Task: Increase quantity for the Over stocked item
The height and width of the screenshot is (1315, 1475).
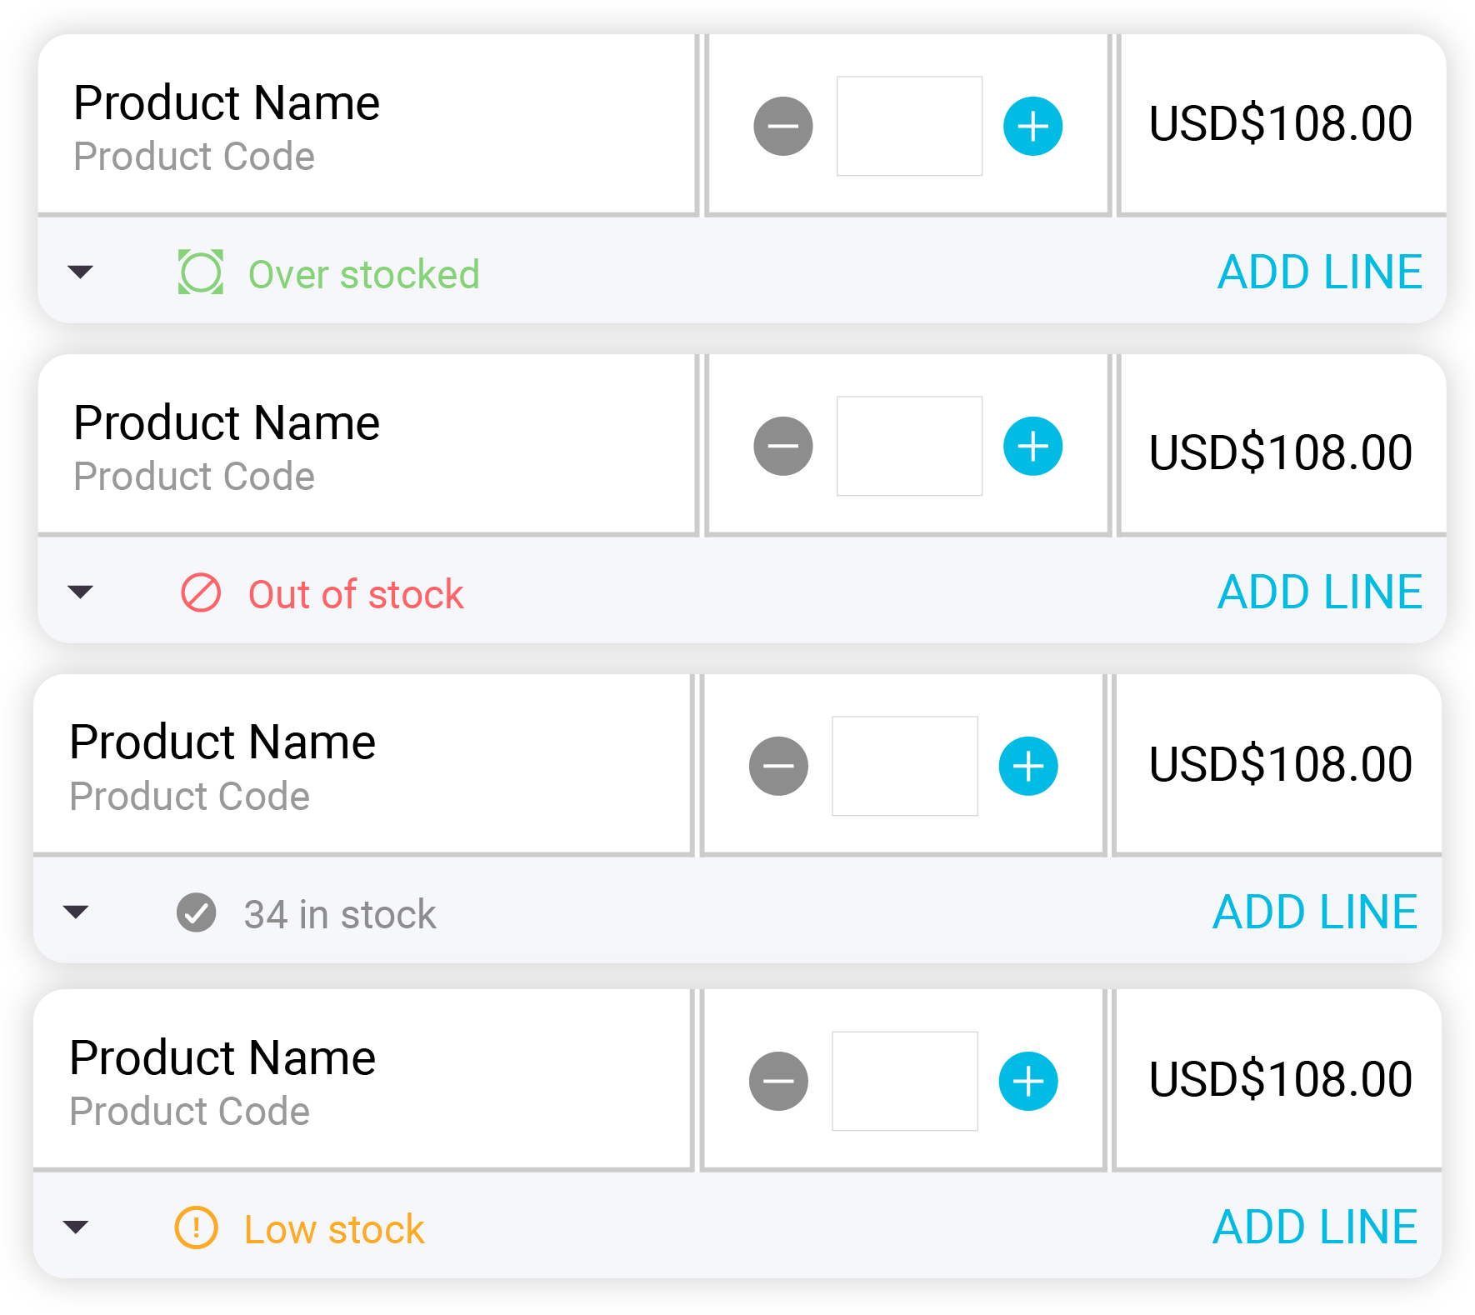Action: tap(1032, 126)
